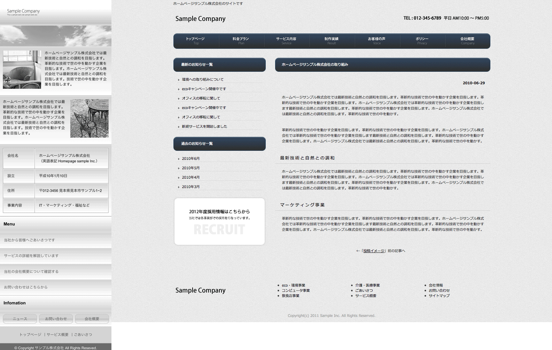Expand the 2010年3月 archive entry
Screen dimensions: 552x350
pos(191,187)
